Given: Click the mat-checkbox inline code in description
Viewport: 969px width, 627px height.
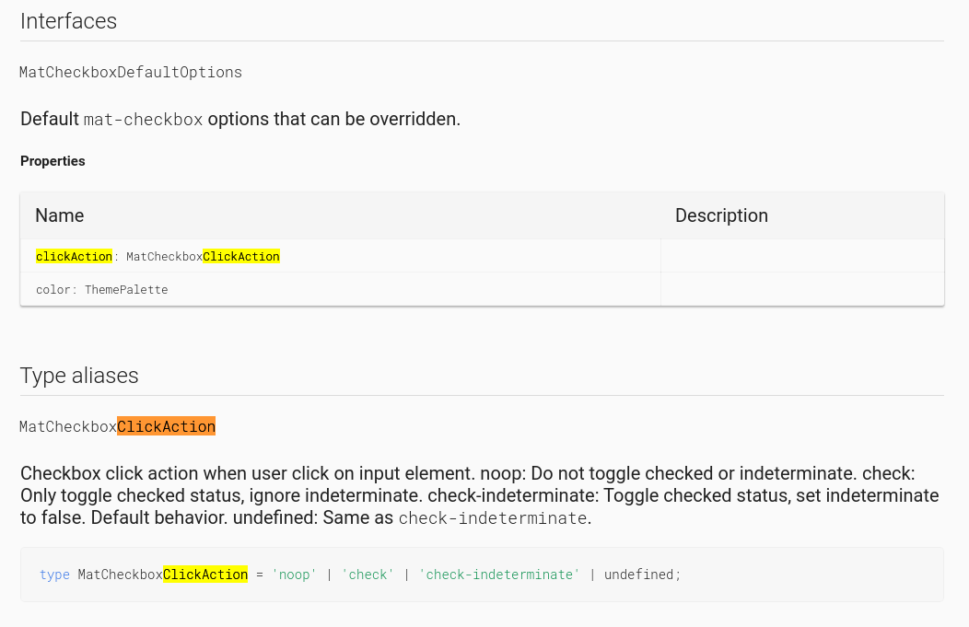Looking at the screenshot, I should [x=143, y=120].
